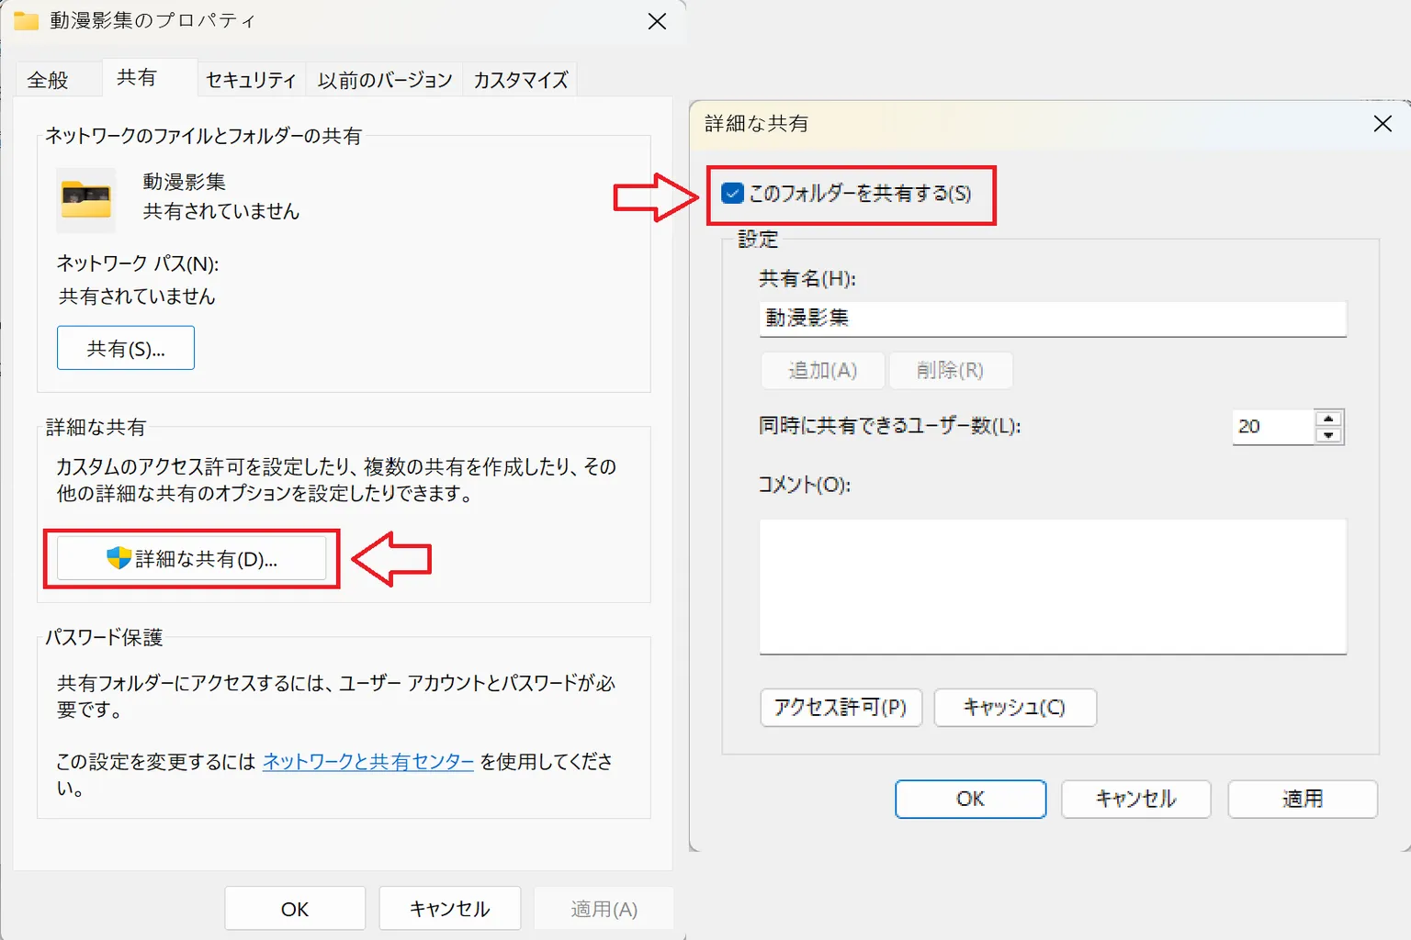Click キャンセル in 詳細な共有 dialog
Screen dimensions: 1411x940
1136,799
